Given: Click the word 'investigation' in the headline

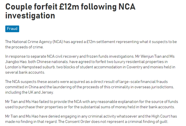Looking at the screenshot, I should coord(30,16).
